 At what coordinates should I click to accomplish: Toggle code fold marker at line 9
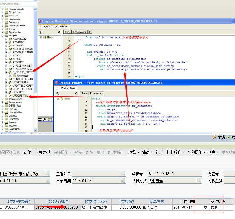[x=90, y=106]
